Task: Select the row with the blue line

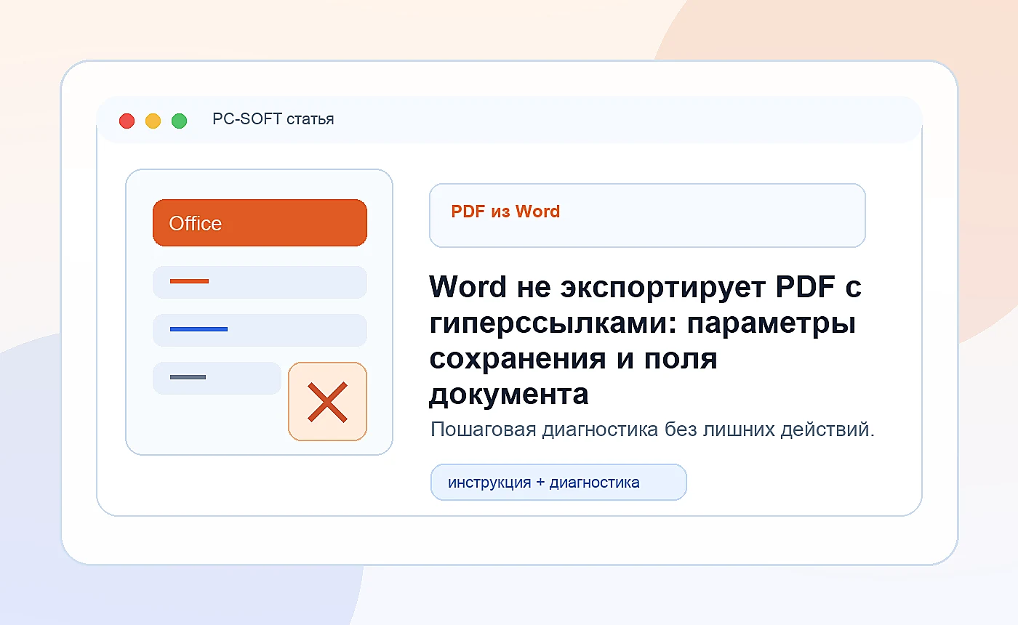Action: point(260,330)
